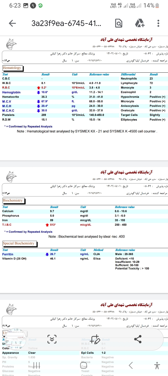The height and width of the screenshot is (376, 168).
Task: Tap the Hematology section heading
Action: point(12,68)
